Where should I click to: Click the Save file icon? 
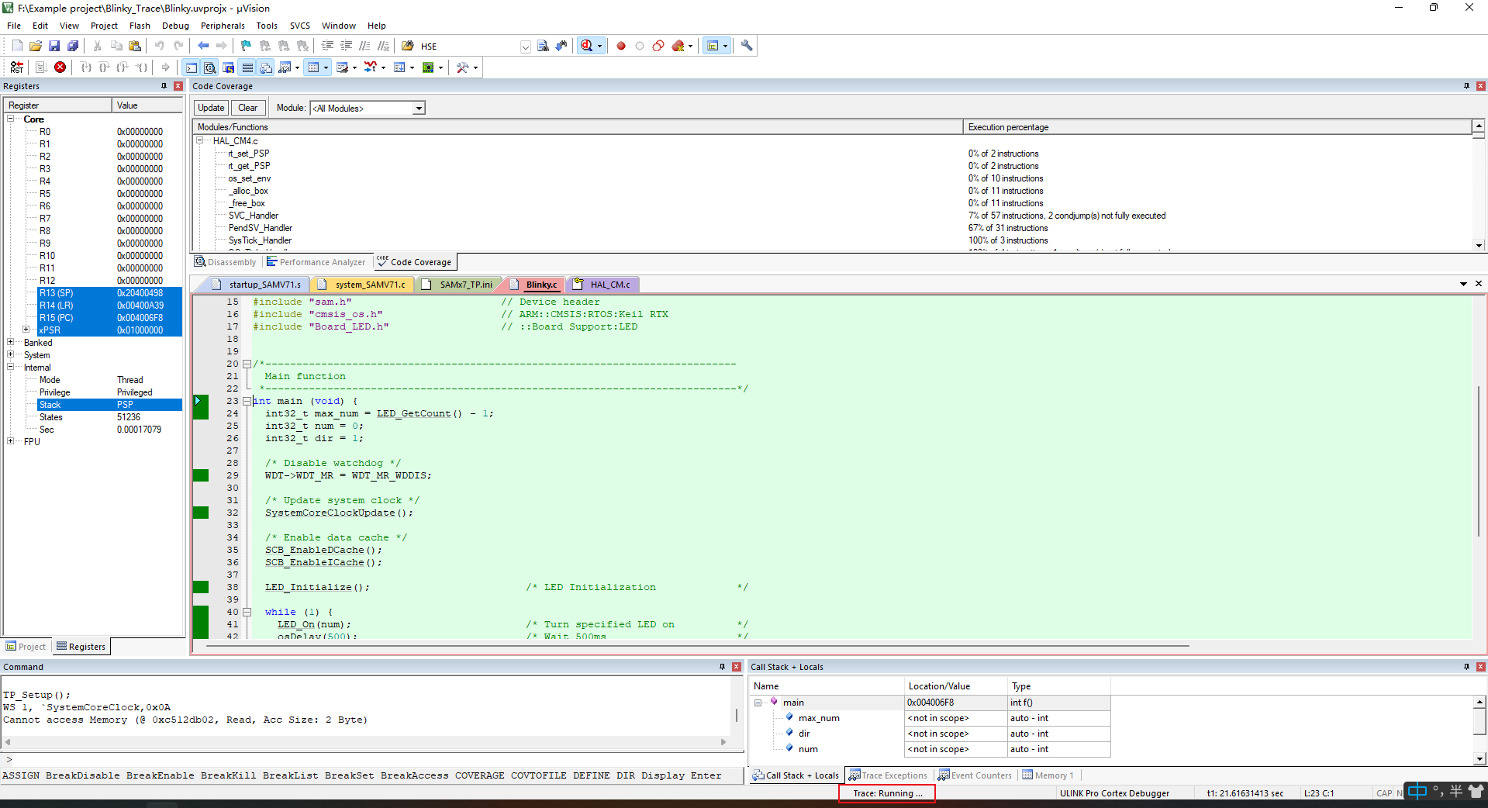54,46
